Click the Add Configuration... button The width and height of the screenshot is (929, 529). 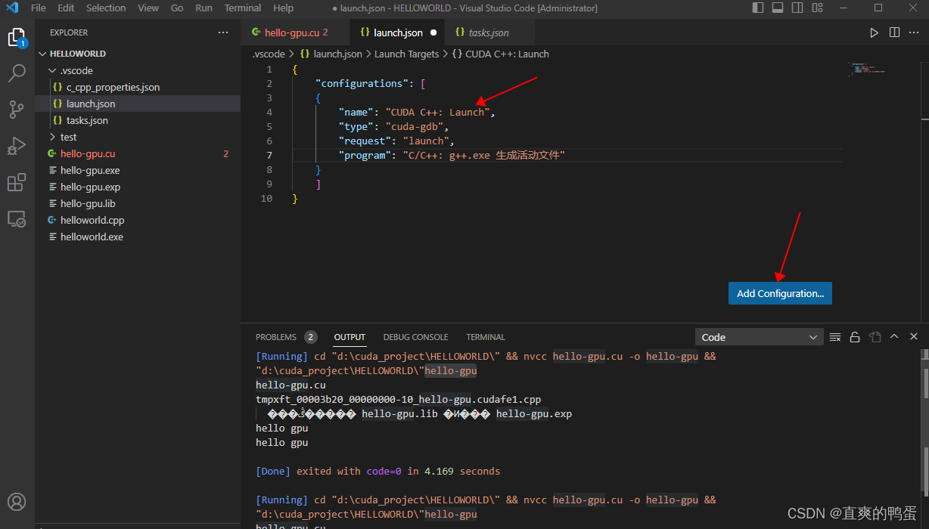click(x=780, y=293)
